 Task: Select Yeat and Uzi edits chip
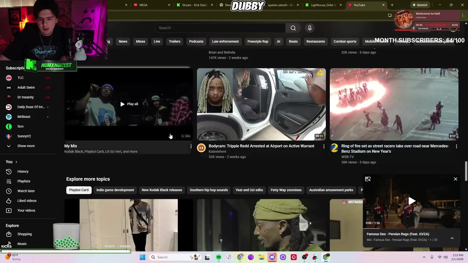249,190
